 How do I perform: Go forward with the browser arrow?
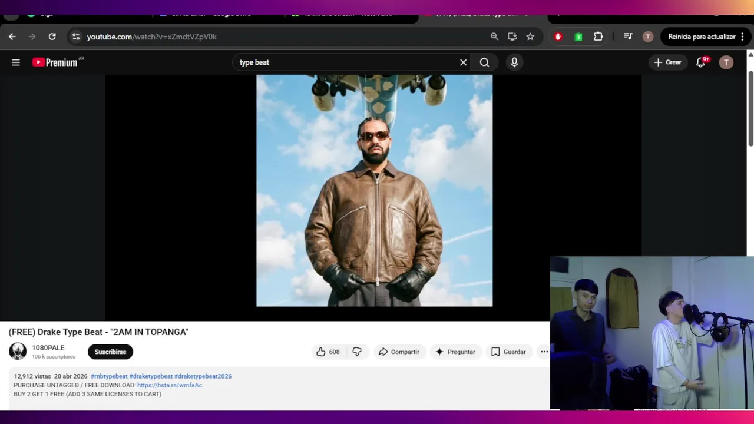click(x=32, y=37)
